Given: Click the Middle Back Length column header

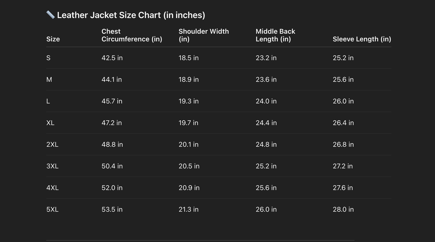Looking at the screenshot, I should click(275, 35).
